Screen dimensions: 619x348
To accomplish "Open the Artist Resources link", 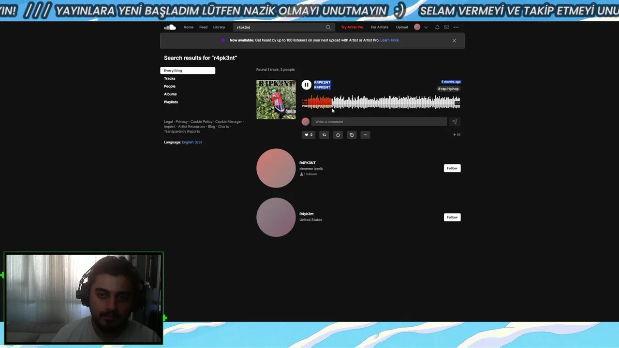I will (x=192, y=127).
